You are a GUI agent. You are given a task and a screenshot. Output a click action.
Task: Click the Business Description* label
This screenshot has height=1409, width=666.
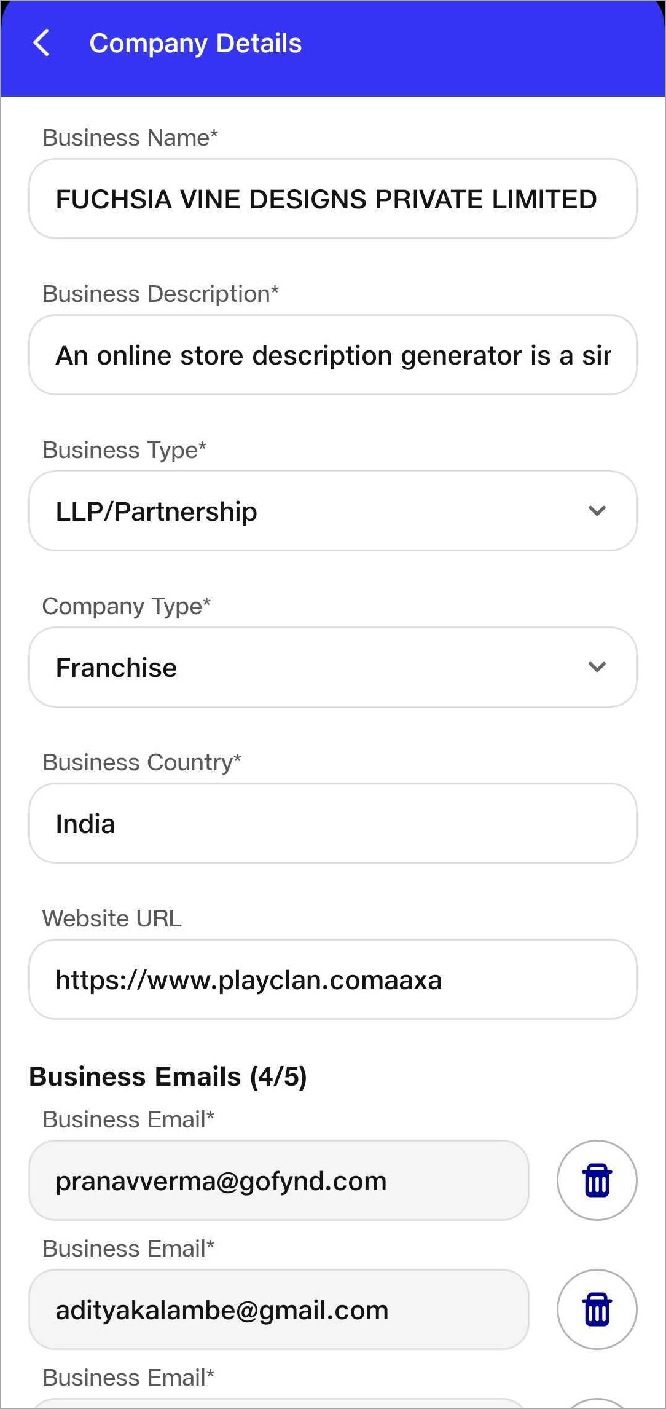coord(160,294)
